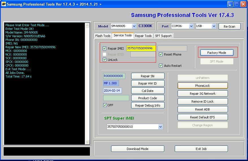Click the log panel scroll down arrow
Image resolution: width=248 pixels, height=161 pixels.
click(x=87, y=142)
